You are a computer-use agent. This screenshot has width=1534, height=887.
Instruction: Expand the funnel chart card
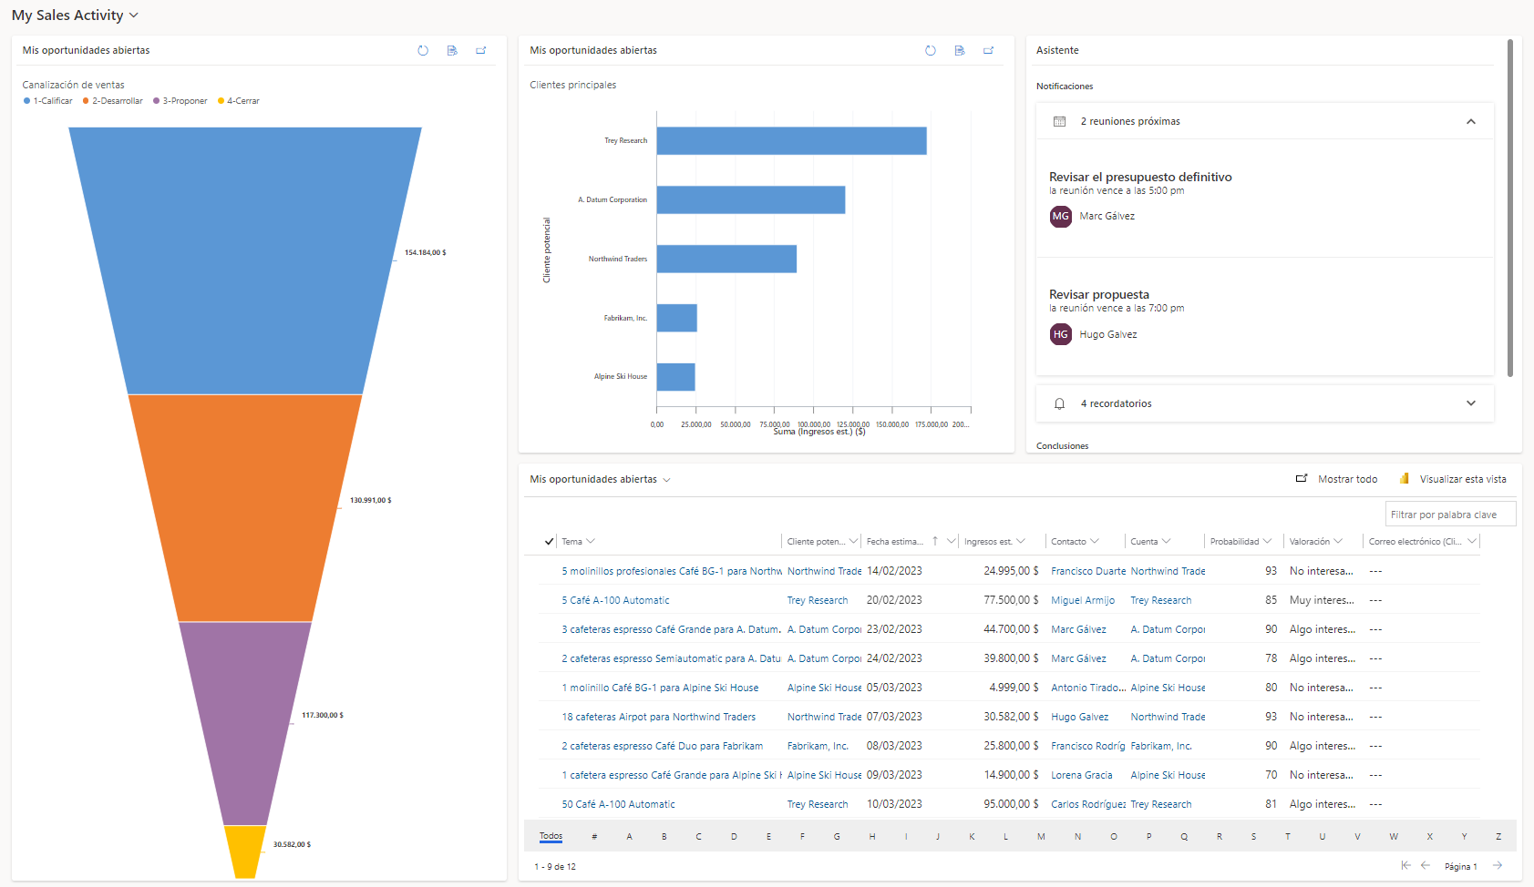pyautogui.click(x=481, y=51)
